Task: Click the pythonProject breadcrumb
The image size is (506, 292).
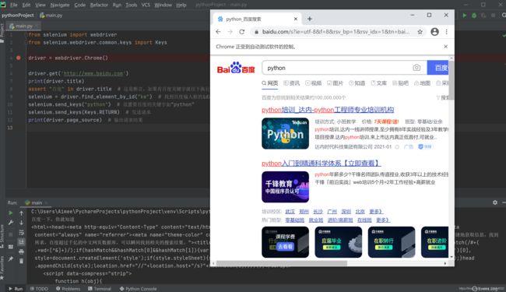Action: pyautogui.click(x=17, y=15)
